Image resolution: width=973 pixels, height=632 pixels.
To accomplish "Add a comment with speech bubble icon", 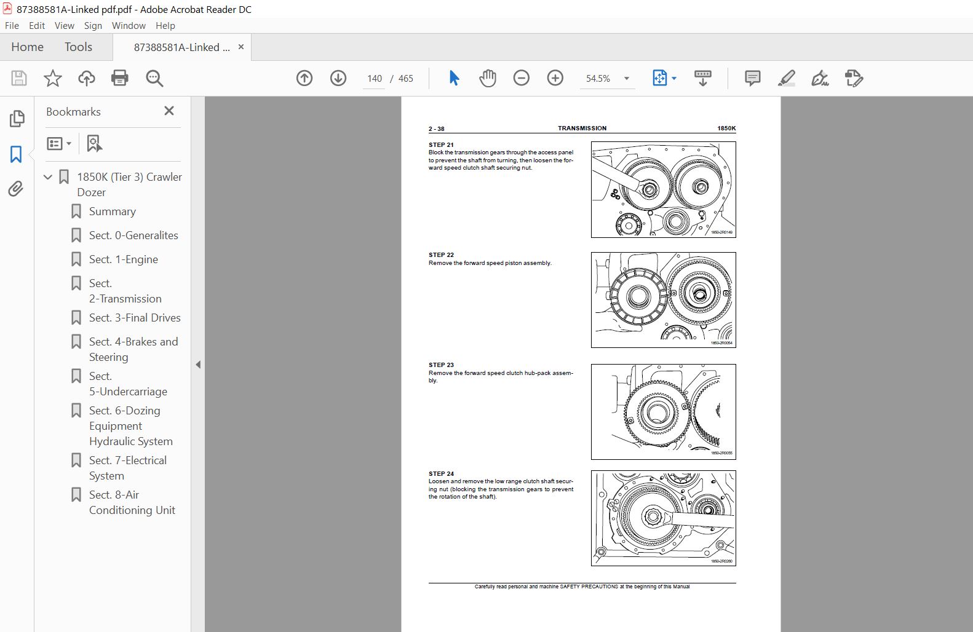I will (752, 78).
